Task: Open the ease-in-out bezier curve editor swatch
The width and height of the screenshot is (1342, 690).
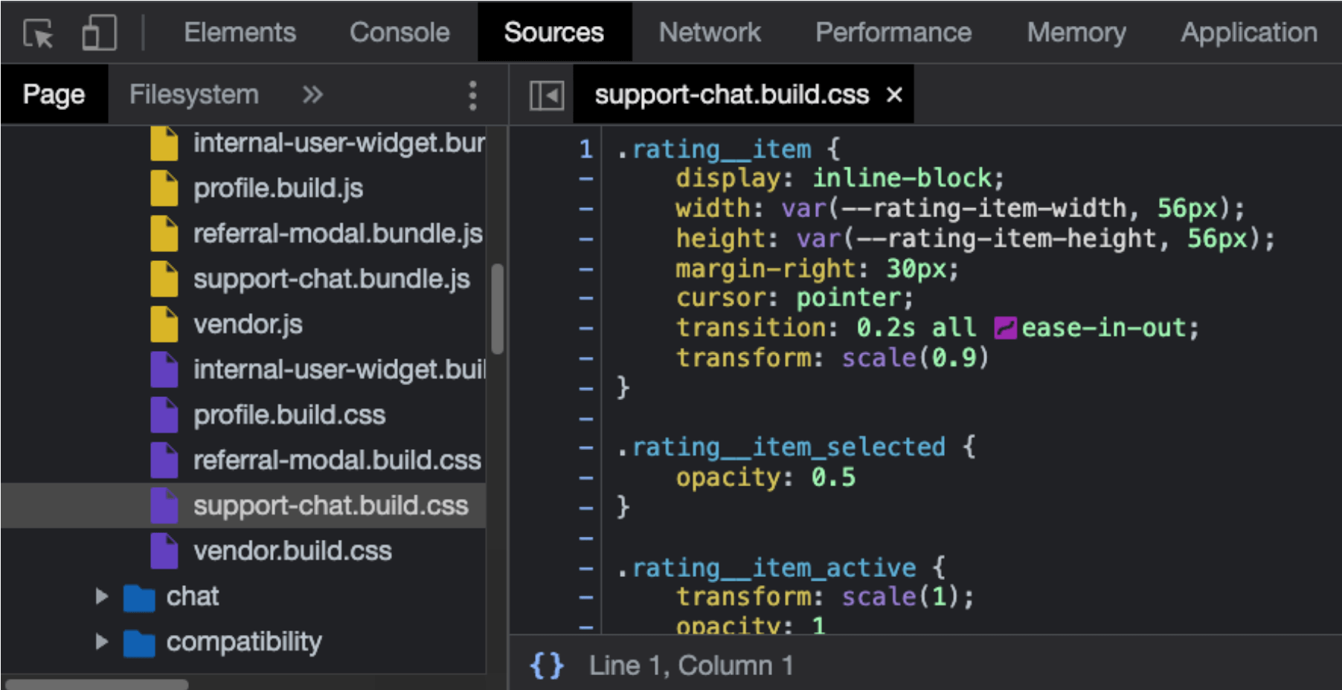Action: [1005, 328]
